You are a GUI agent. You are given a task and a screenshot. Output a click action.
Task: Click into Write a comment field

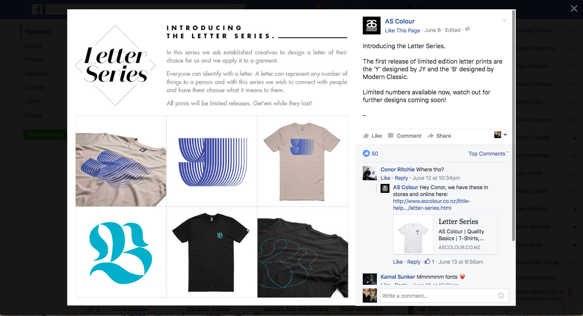[x=440, y=296]
